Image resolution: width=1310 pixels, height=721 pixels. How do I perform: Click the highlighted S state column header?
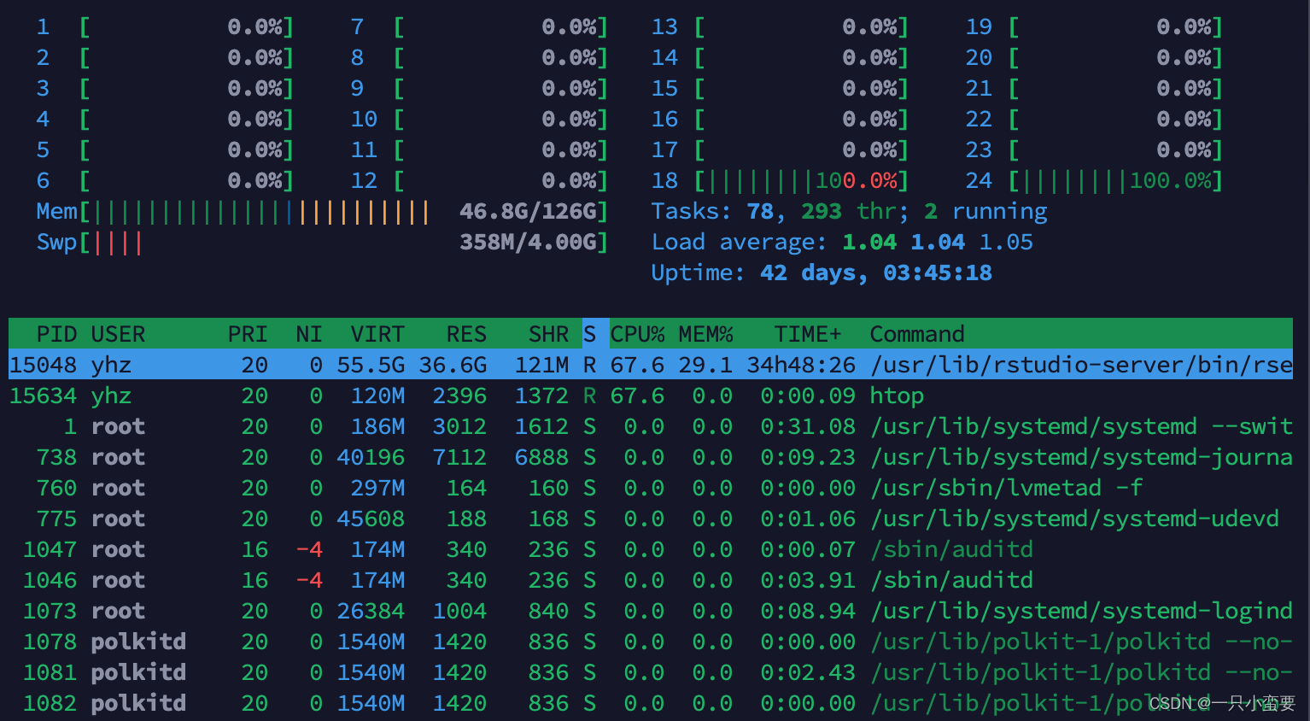[589, 334]
